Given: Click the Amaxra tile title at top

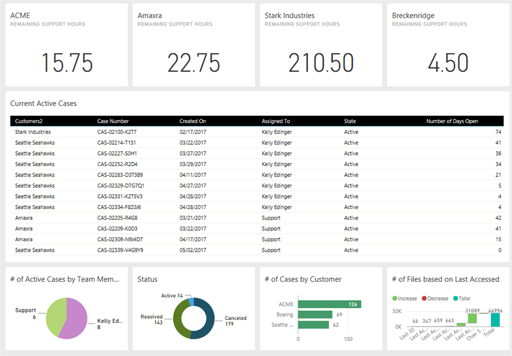Looking at the screenshot, I should [x=149, y=15].
